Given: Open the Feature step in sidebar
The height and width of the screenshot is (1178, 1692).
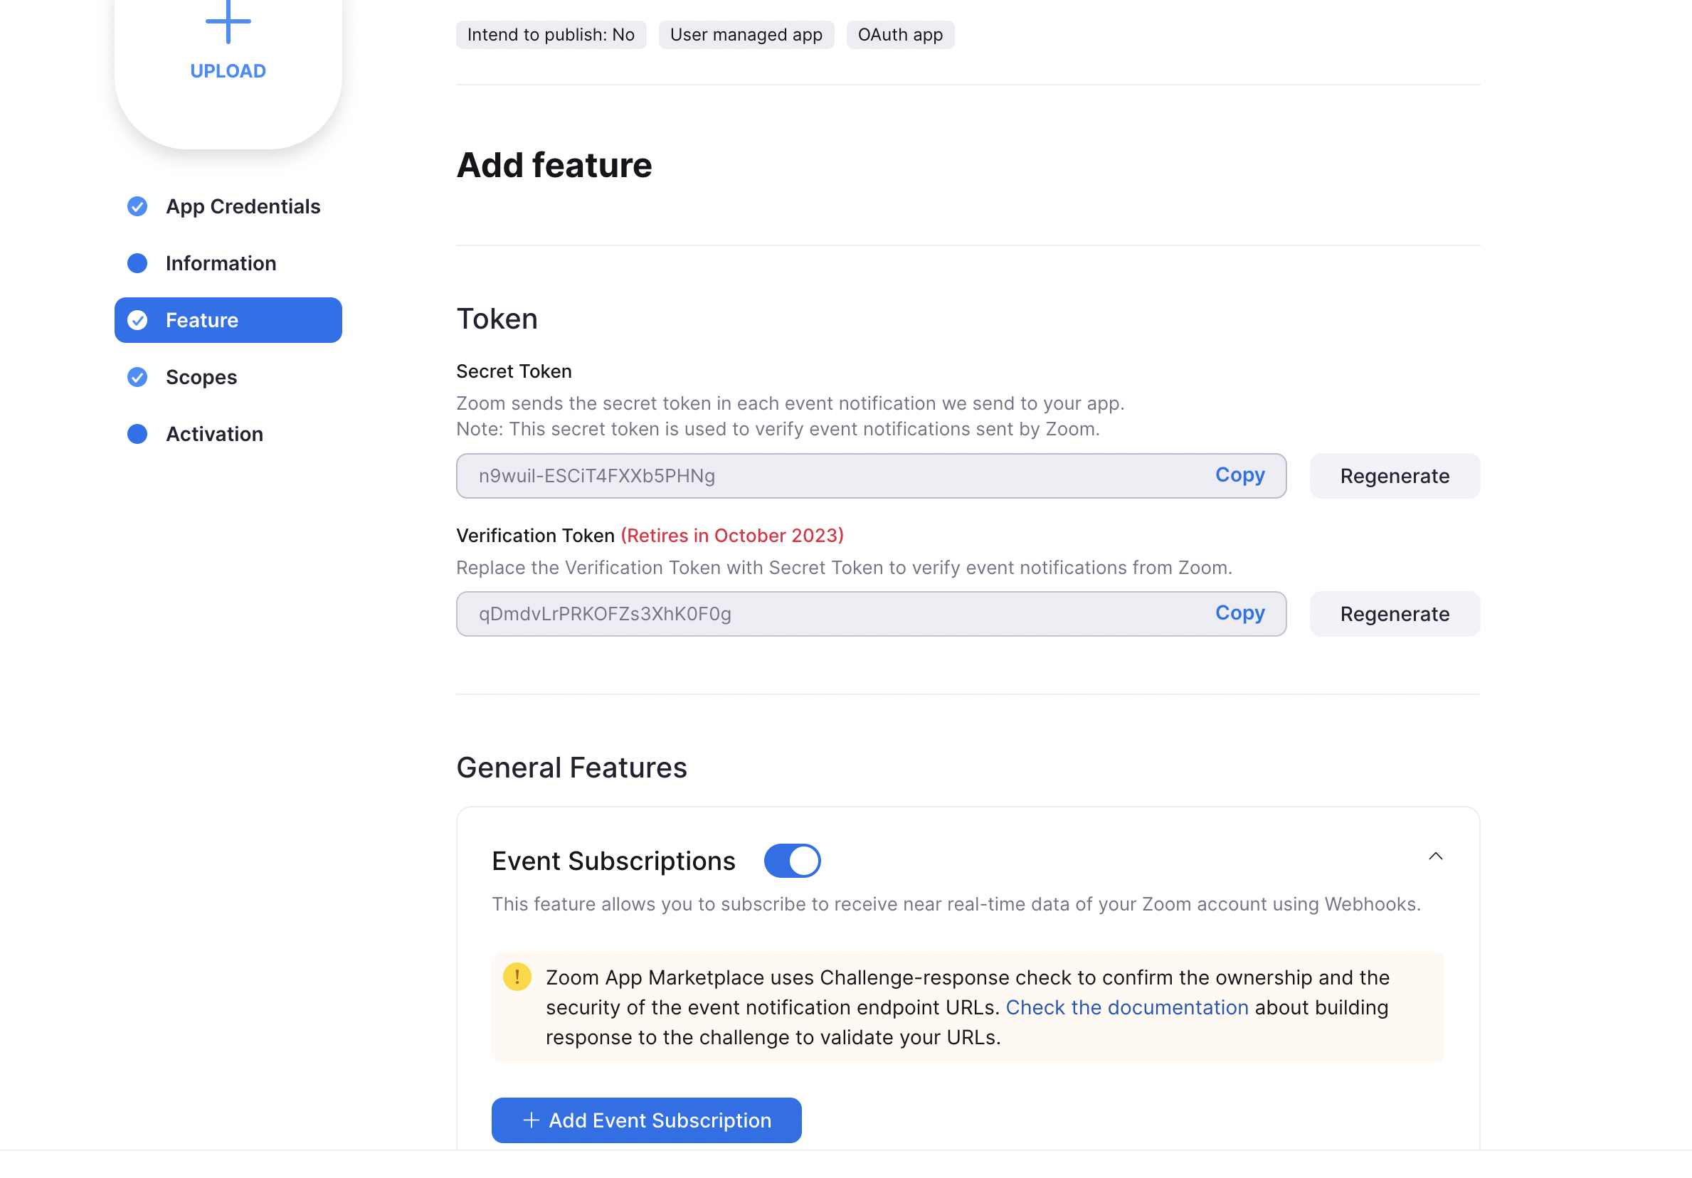Looking at the screenshot, I should coord(228,321).
